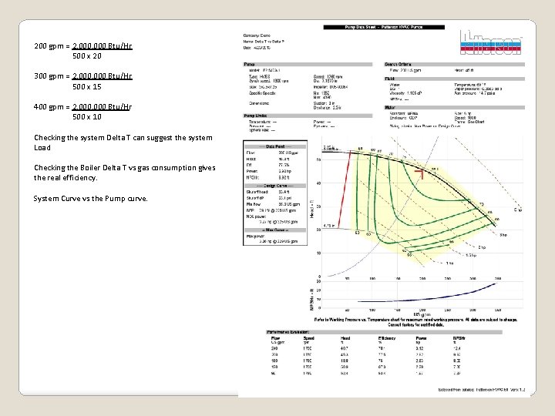Click the 'Head' column heading in table
This screenshot has width=555, height=416.
(345, 338)
